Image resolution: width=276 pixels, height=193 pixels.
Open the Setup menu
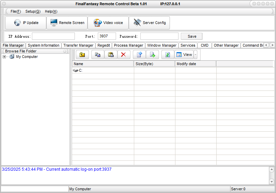click(x=33, y=11)
